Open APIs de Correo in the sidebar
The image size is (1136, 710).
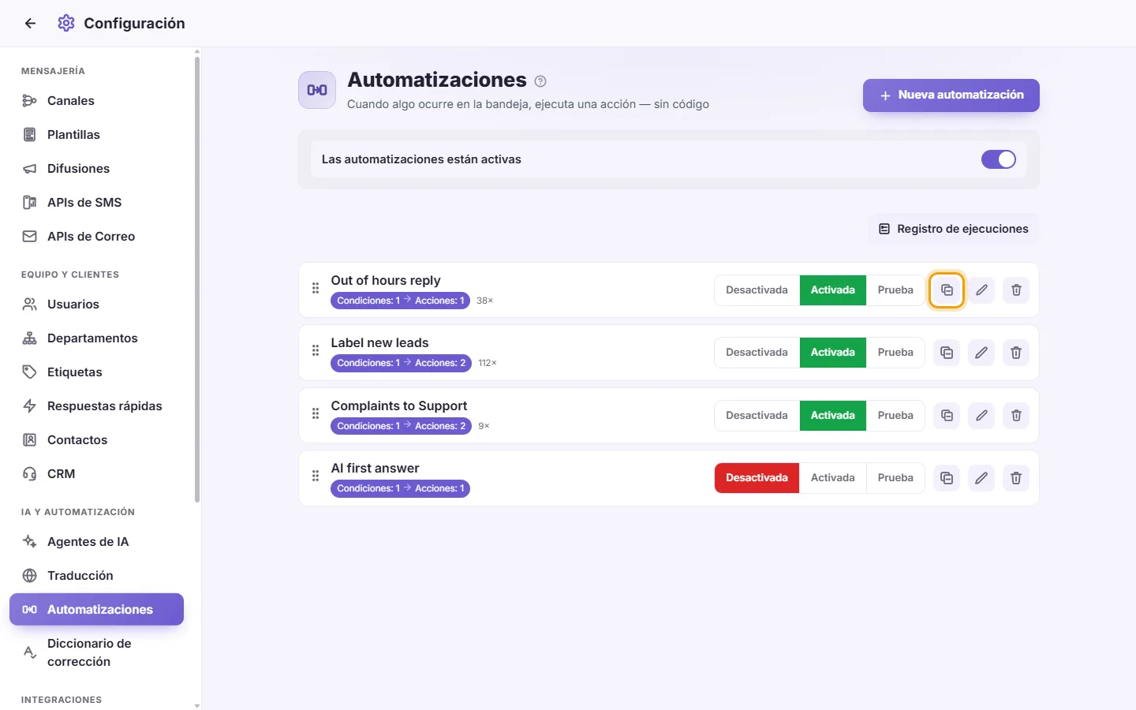tap(96, 237)
